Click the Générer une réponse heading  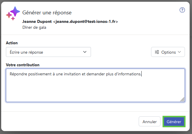[47, 13]
